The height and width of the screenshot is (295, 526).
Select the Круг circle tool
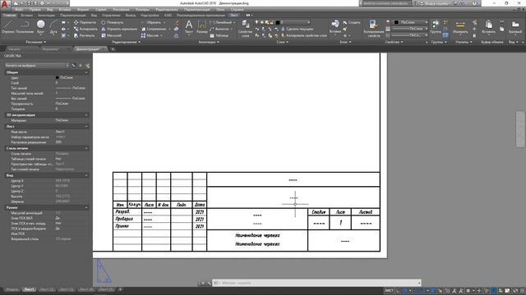coord(40,27)
